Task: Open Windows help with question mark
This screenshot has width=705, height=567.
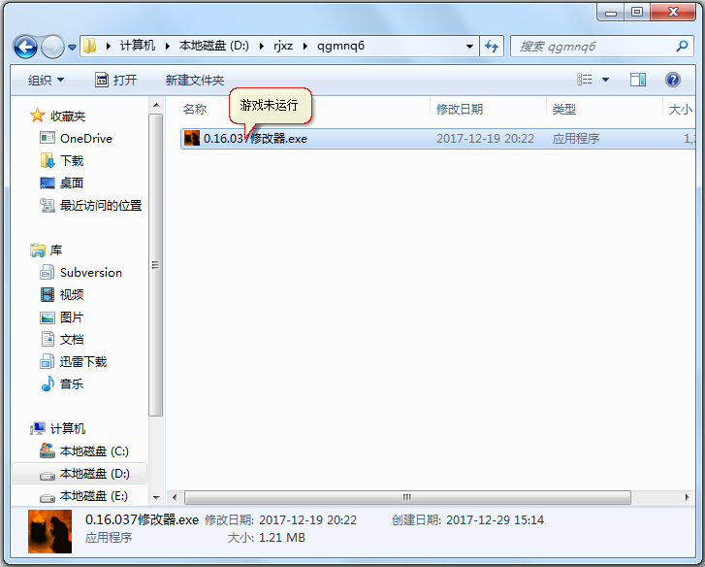Action: 673,80
